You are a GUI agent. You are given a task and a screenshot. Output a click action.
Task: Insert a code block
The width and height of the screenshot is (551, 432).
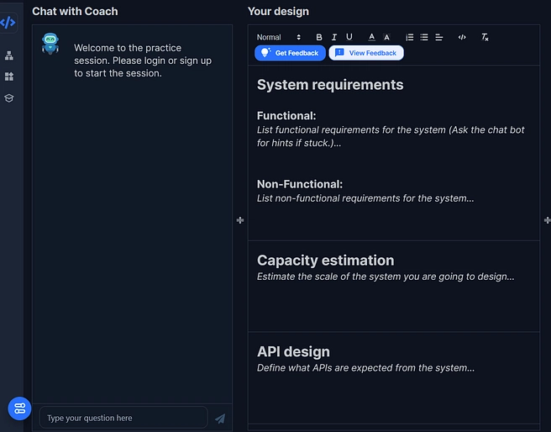click(462, 37)
